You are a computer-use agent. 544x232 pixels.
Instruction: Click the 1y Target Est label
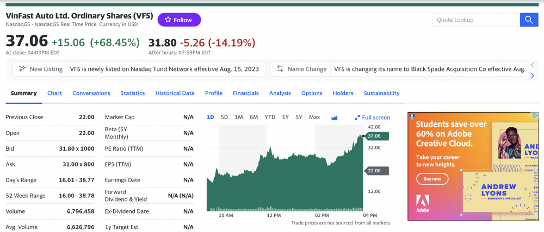(x=121, y=227)
